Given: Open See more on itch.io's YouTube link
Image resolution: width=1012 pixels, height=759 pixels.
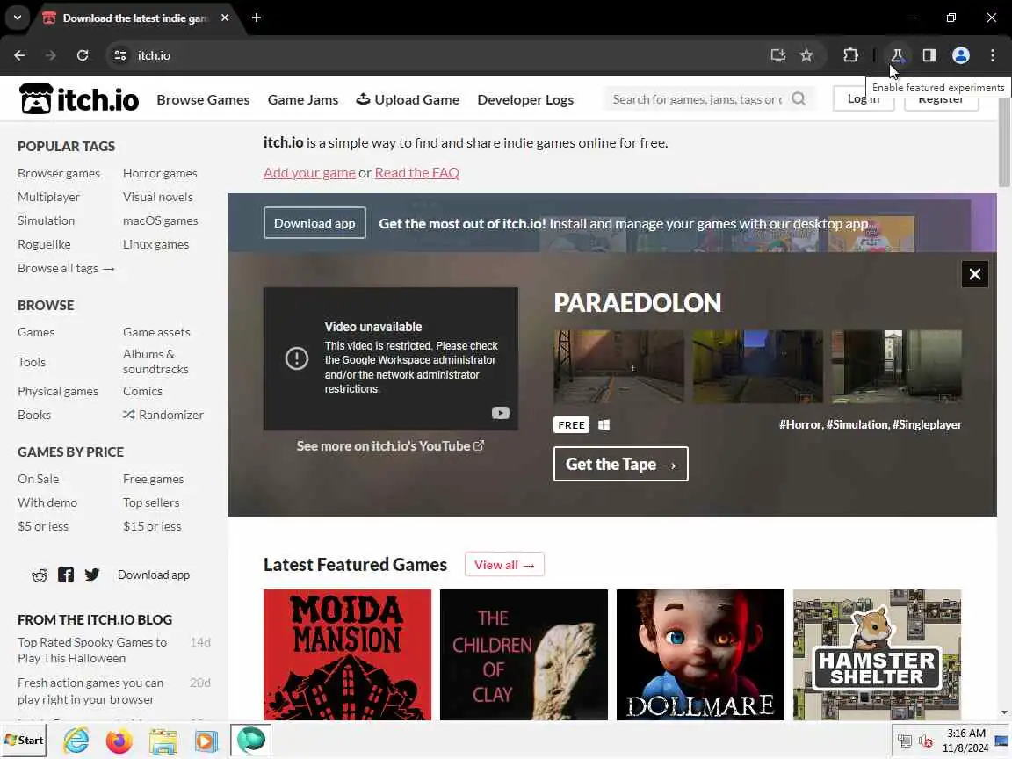Looking at the screenshot, I should [390, 446].
